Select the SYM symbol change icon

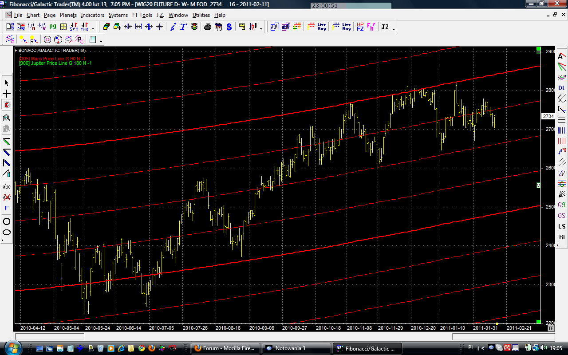pyautogui.click(x=74, y=27)
